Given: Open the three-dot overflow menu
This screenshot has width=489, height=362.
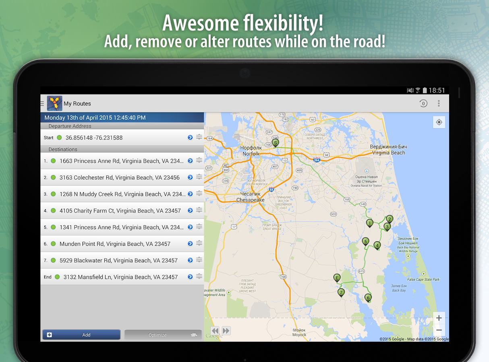Looking at the screenshot, I should (x=439, y=103).
